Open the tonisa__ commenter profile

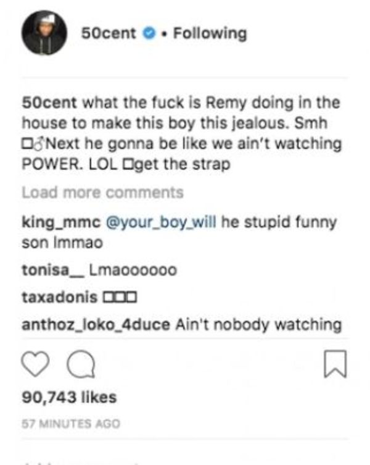pyautogui.click(x=53, y=270)
